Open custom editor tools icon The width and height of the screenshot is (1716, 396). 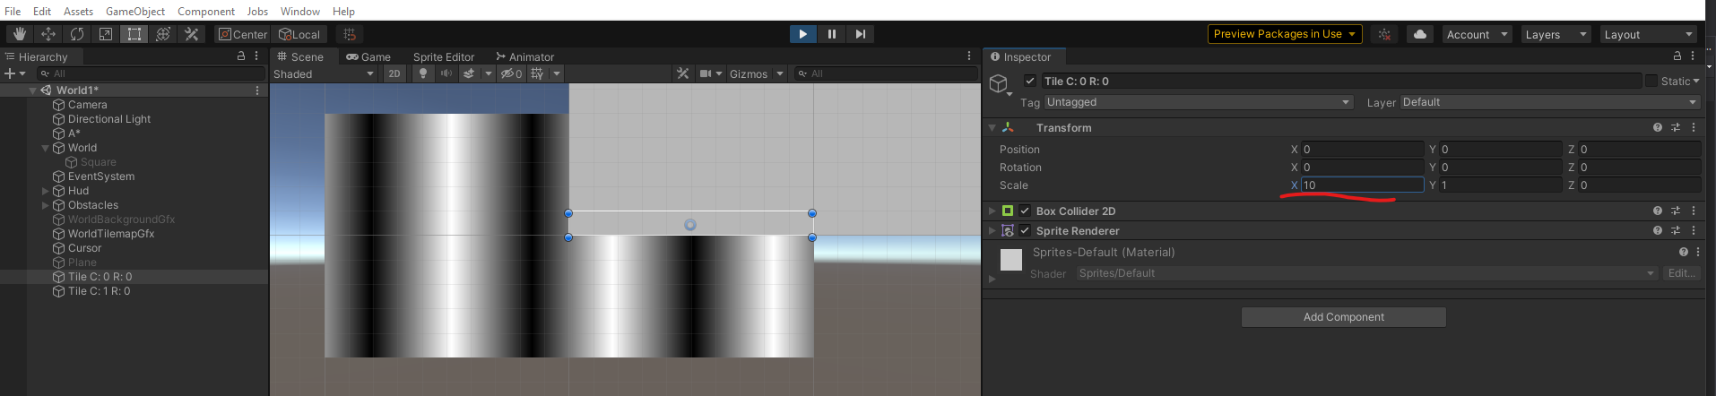(x=192, y=34)
